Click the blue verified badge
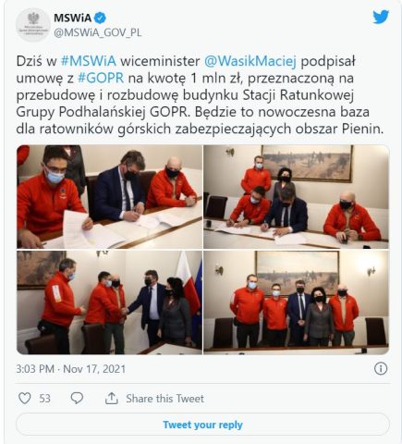The height and width of the screenshot is (444, 402). point(100,18)
